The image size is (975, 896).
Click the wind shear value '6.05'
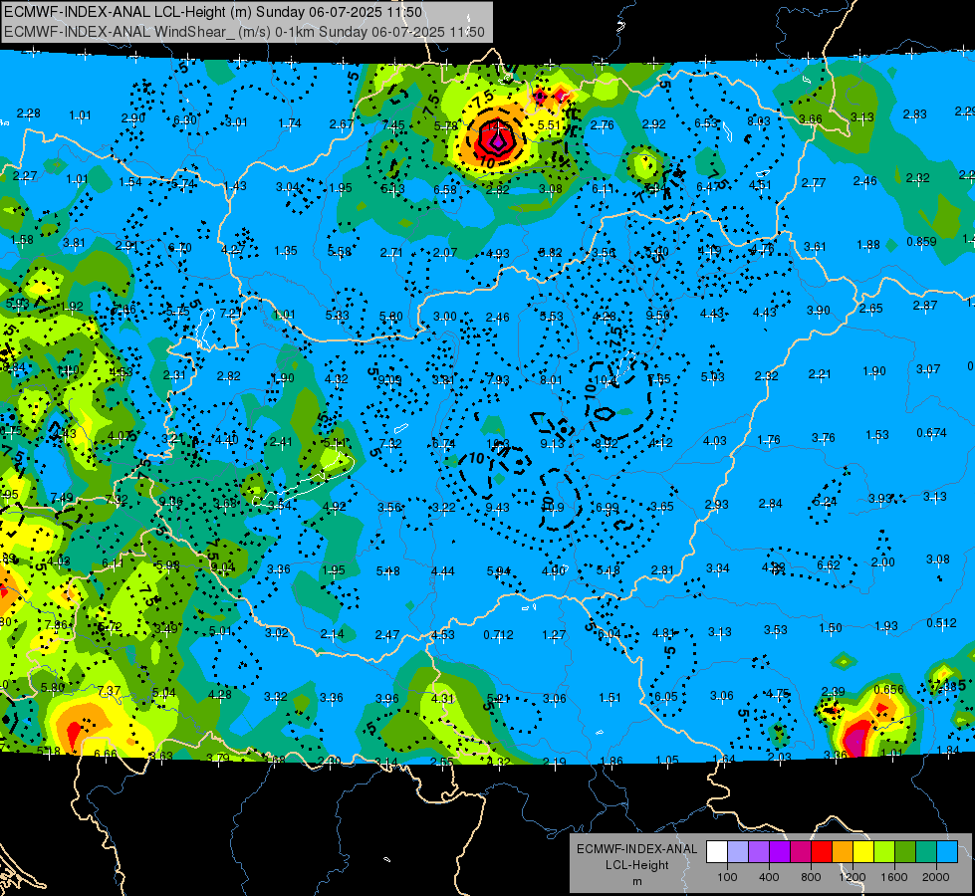666,697
